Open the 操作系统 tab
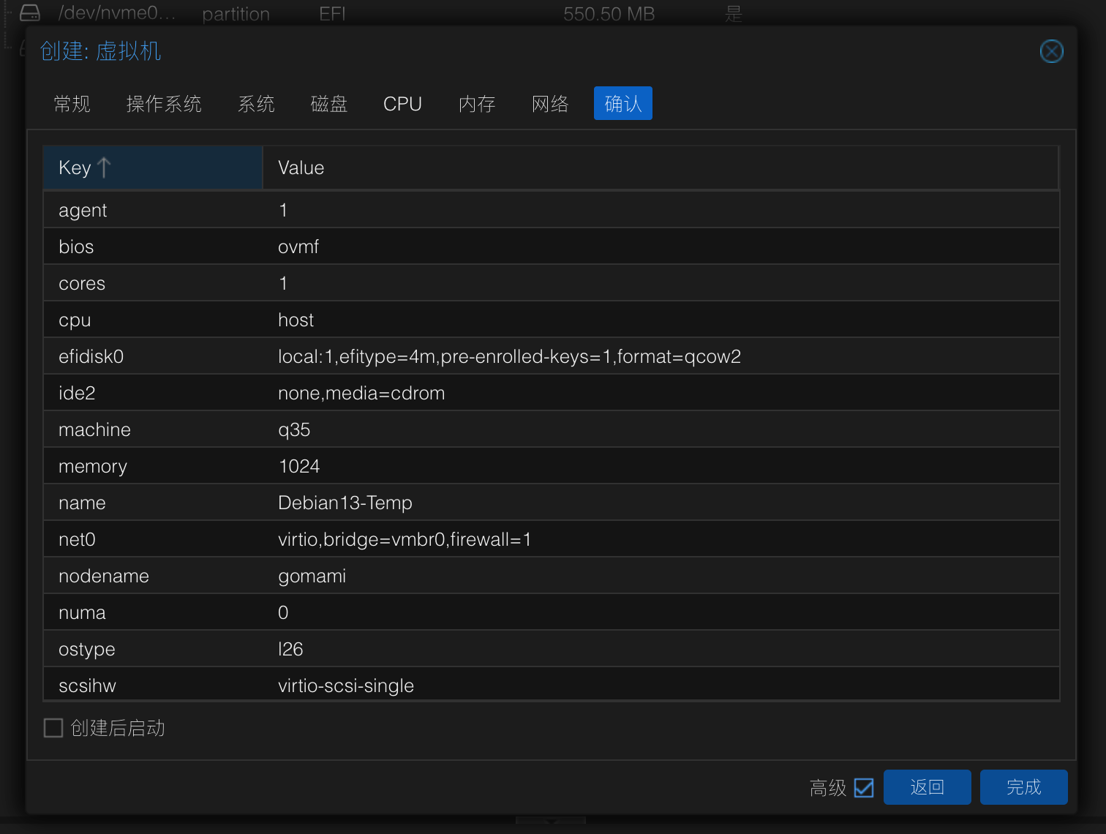The image size is (1106, 834). [164, 104]
